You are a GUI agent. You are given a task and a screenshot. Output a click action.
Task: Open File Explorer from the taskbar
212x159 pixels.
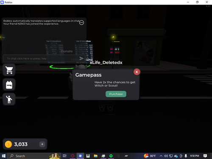(x=96, y=156)
